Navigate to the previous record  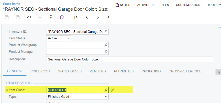(x=87, y=17)
